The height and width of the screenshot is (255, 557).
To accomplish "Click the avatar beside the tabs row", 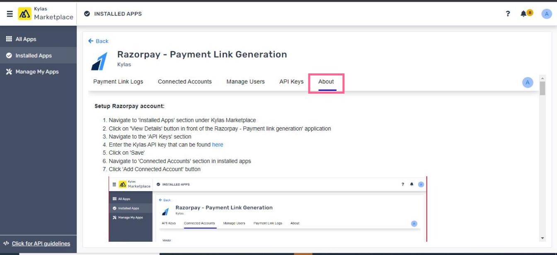I will tap(528, 83).
